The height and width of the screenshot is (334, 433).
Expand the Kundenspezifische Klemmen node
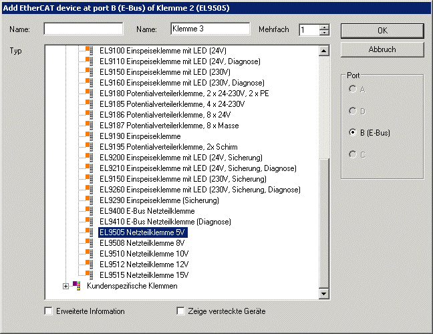coord(65,287)
